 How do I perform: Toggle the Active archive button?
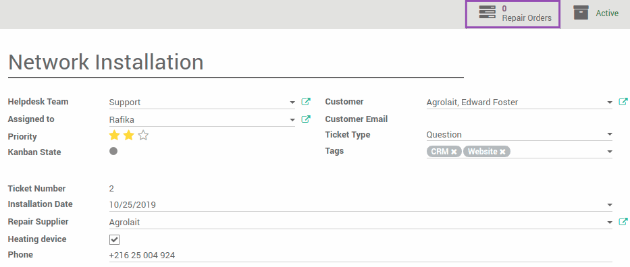[596, 13]
